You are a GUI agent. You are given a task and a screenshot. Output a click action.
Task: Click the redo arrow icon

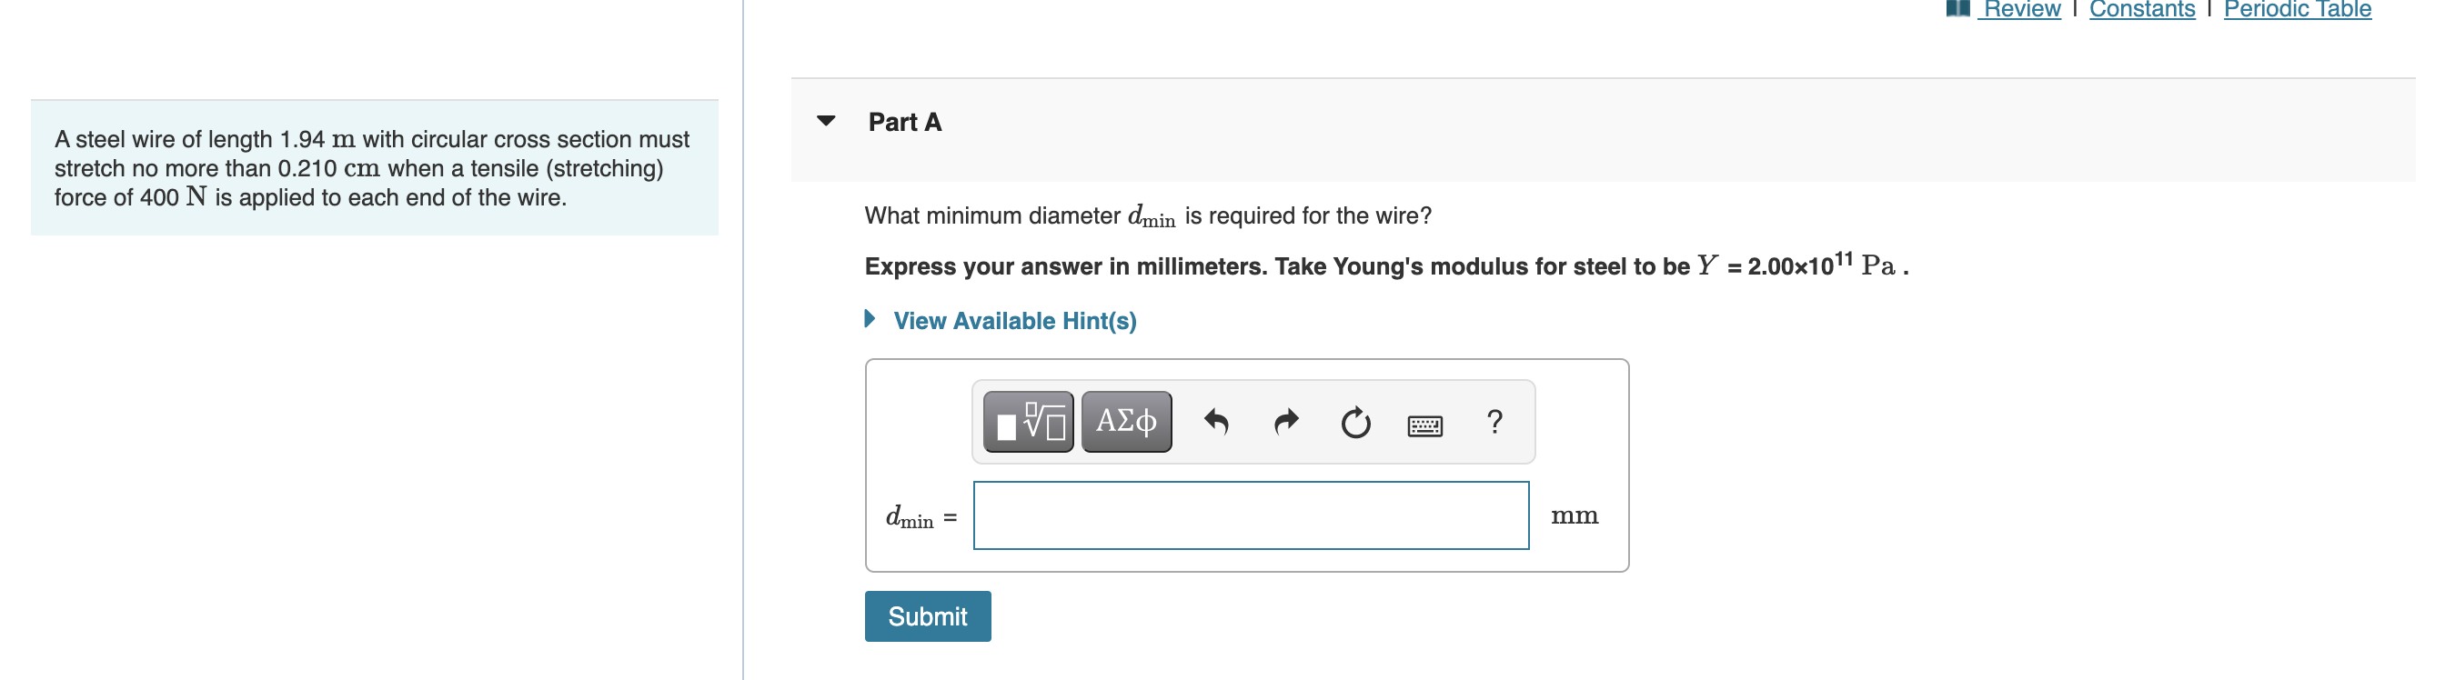pos(1286,422)
